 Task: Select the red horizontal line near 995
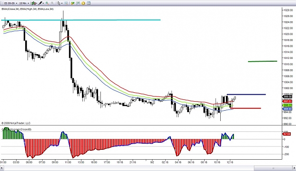point(245,108)
